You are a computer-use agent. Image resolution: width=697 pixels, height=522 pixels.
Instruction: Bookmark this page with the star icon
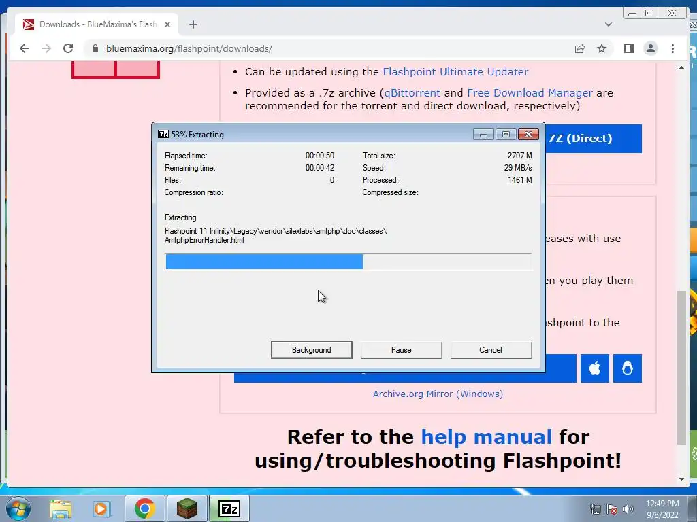coord(602,48)
